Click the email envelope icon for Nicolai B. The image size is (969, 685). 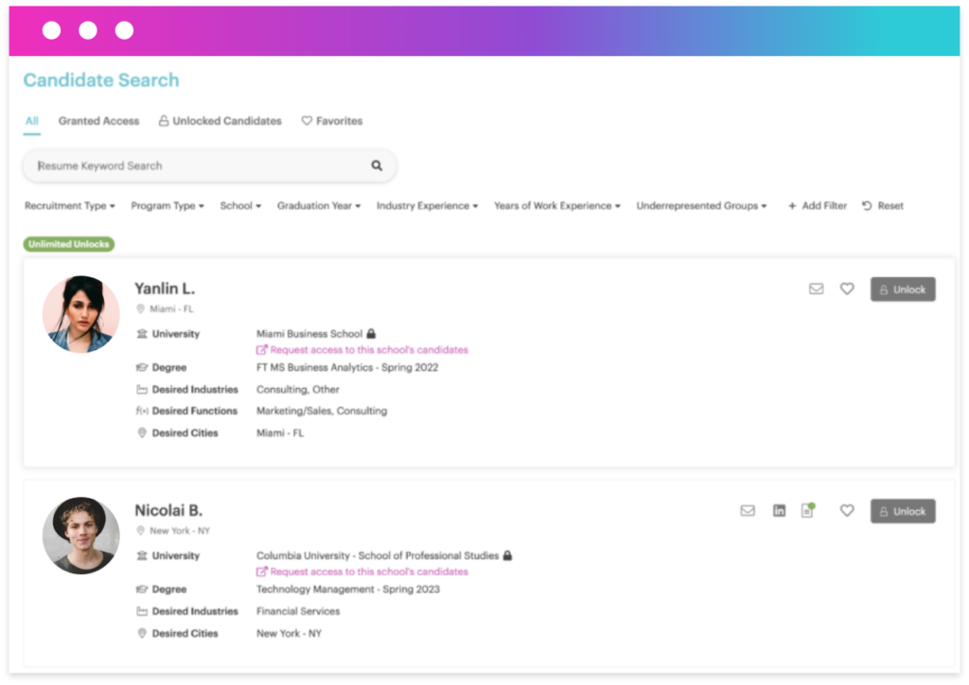pyautogui.click(x=748, y=510)
